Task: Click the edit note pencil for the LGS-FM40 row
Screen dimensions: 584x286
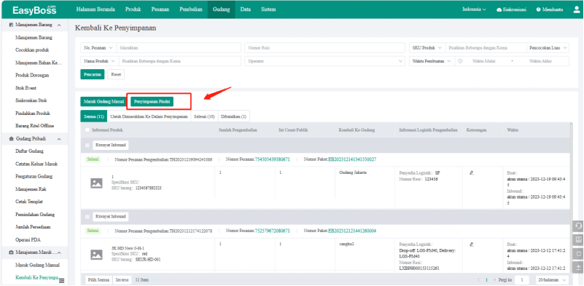Action: [x=472, y=245]
